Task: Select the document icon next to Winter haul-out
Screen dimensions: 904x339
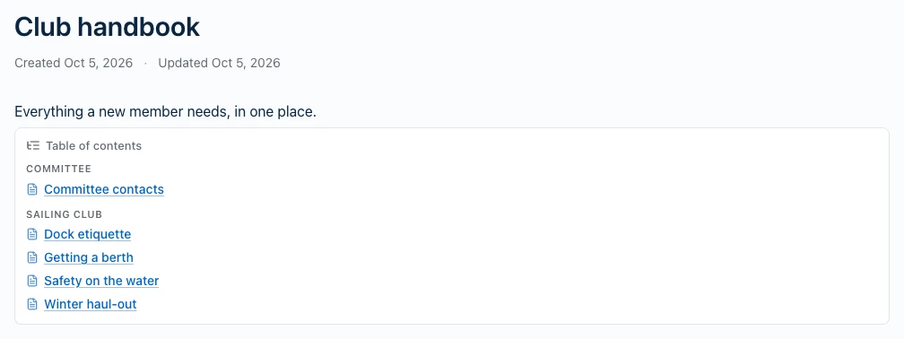Action: tap(32, 304)
